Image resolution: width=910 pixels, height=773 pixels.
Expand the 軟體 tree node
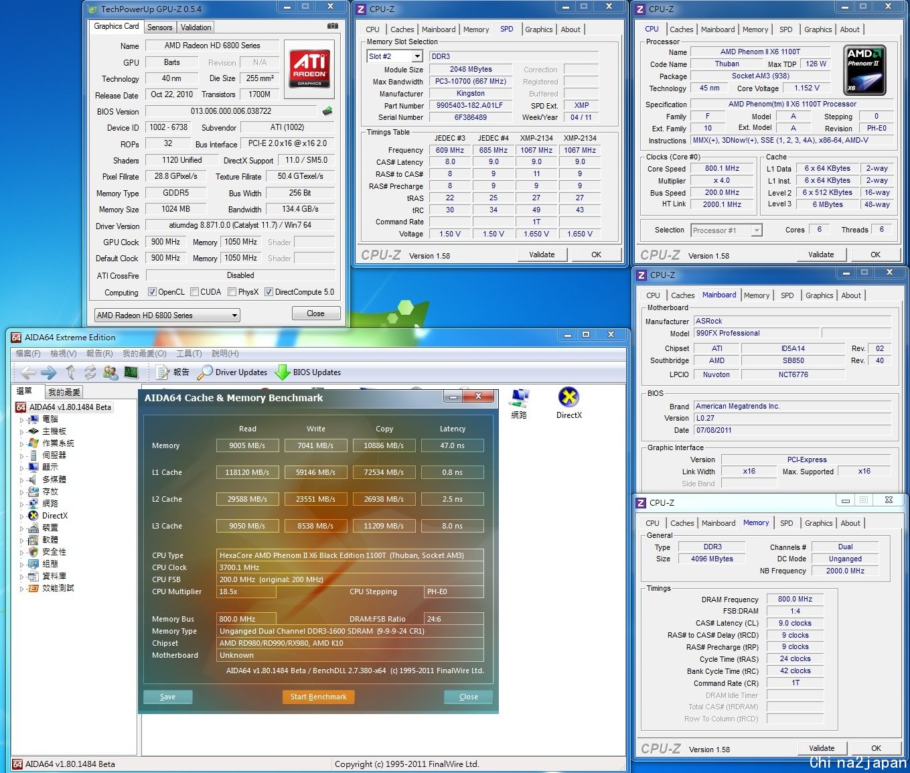click(21, 541)
